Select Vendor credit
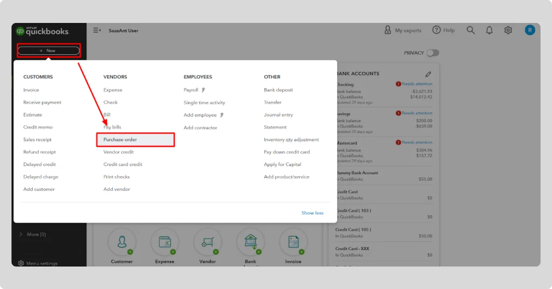Image resolution: width=552 pixels, height=289 pixels. point(119,152)
